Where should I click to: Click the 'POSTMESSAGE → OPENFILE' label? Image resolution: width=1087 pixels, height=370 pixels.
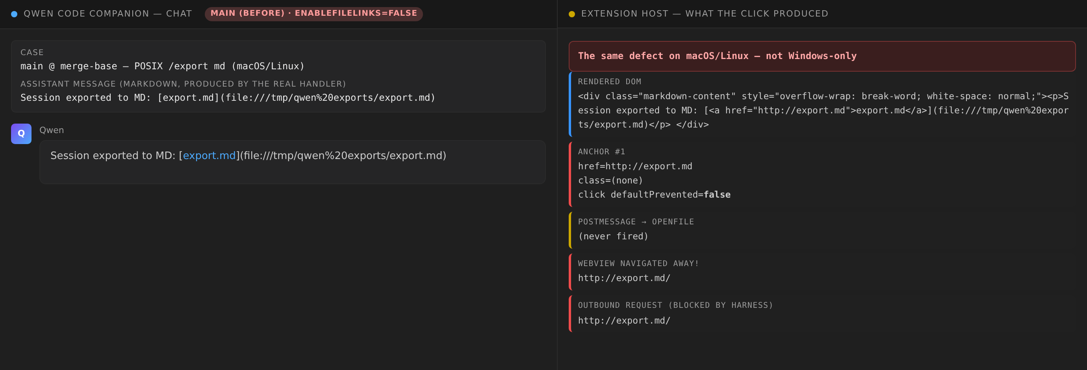(x=636, y=222)
